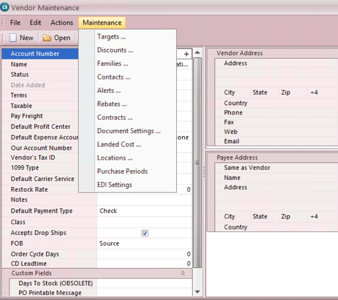The height and width of the screenshot is (300, 338).
Task: Open the Actions menu
Action: click(61, 22)
